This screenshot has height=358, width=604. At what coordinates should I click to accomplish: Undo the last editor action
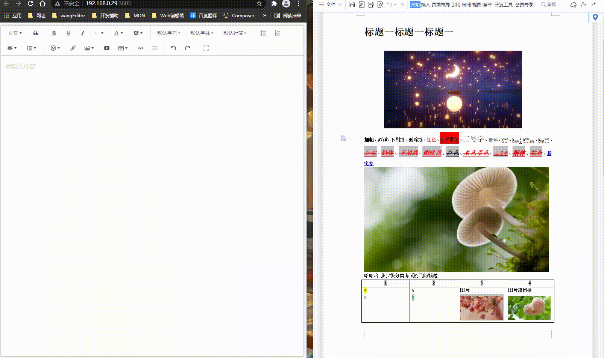pos(173,48)
